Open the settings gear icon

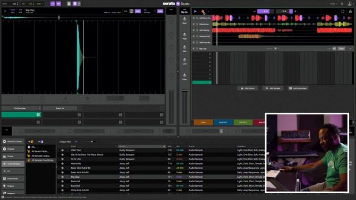(342, 4)
